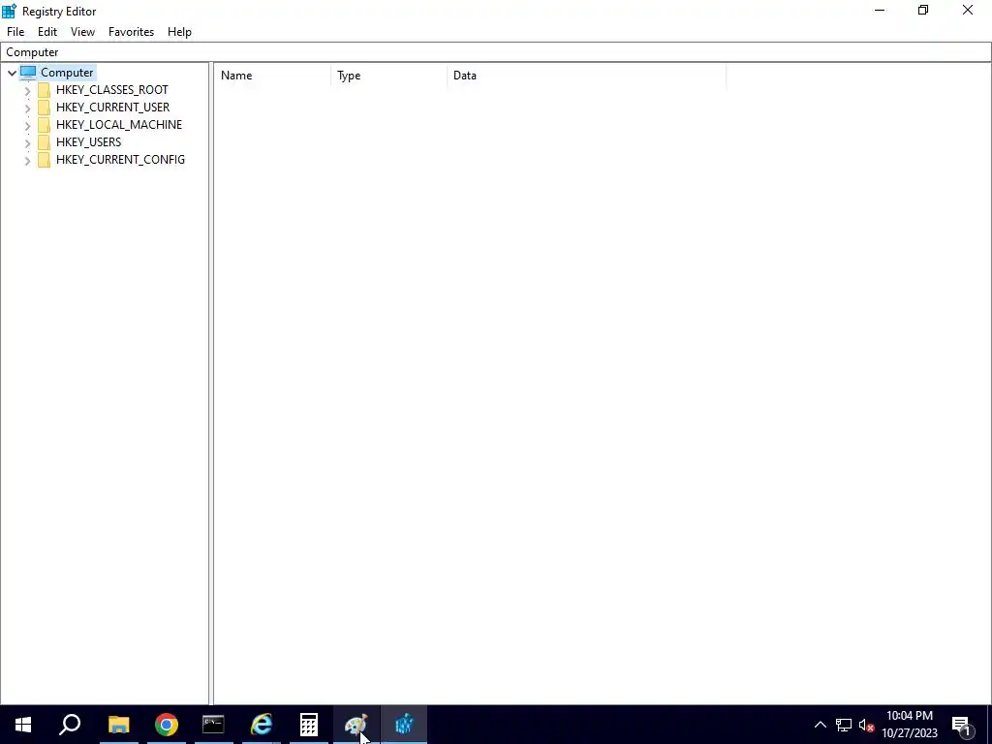Click the Type column header
Viewport: 992px width, 744px height.
point(388,76)
